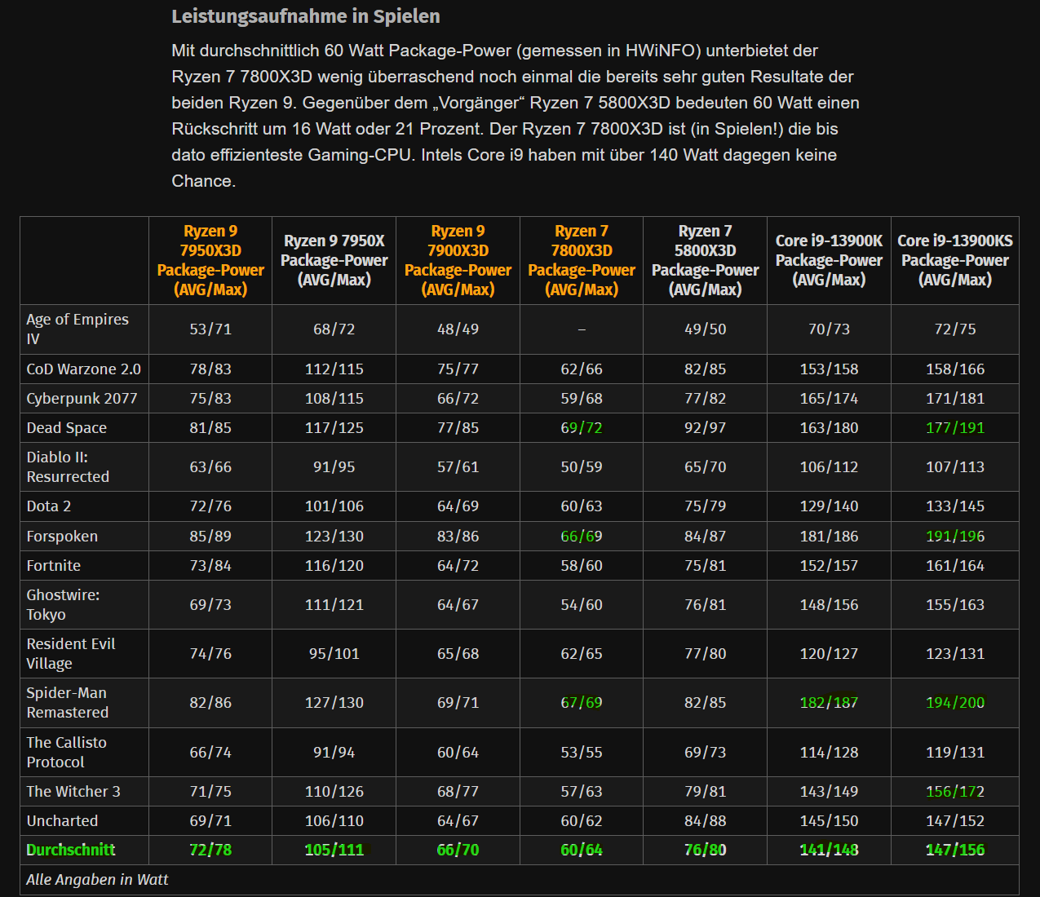This screenshot has width=1040, height=897.
Task: Click the "Dota 2" row label
Action: pyautogui.click(x=48, y=506)
